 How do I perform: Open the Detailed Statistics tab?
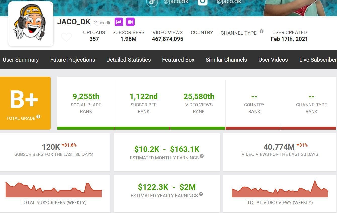click(x=129, y=60)
